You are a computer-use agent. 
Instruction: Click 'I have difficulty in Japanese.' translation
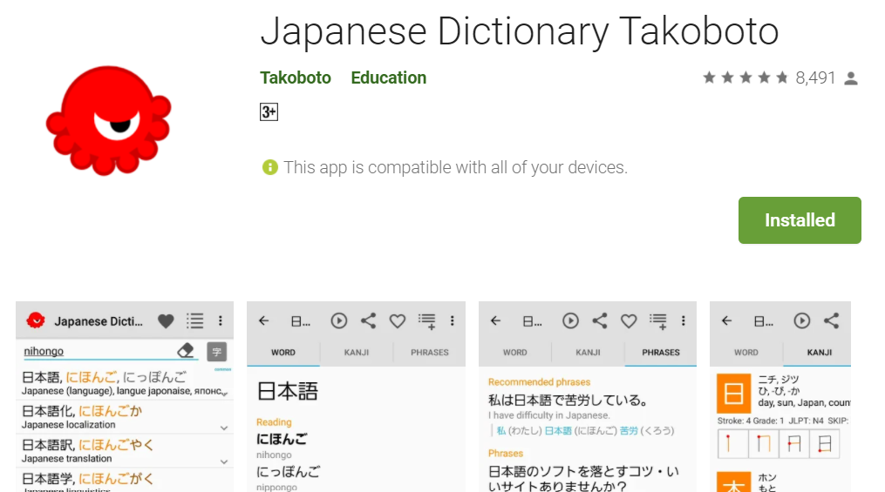point(549,415)
